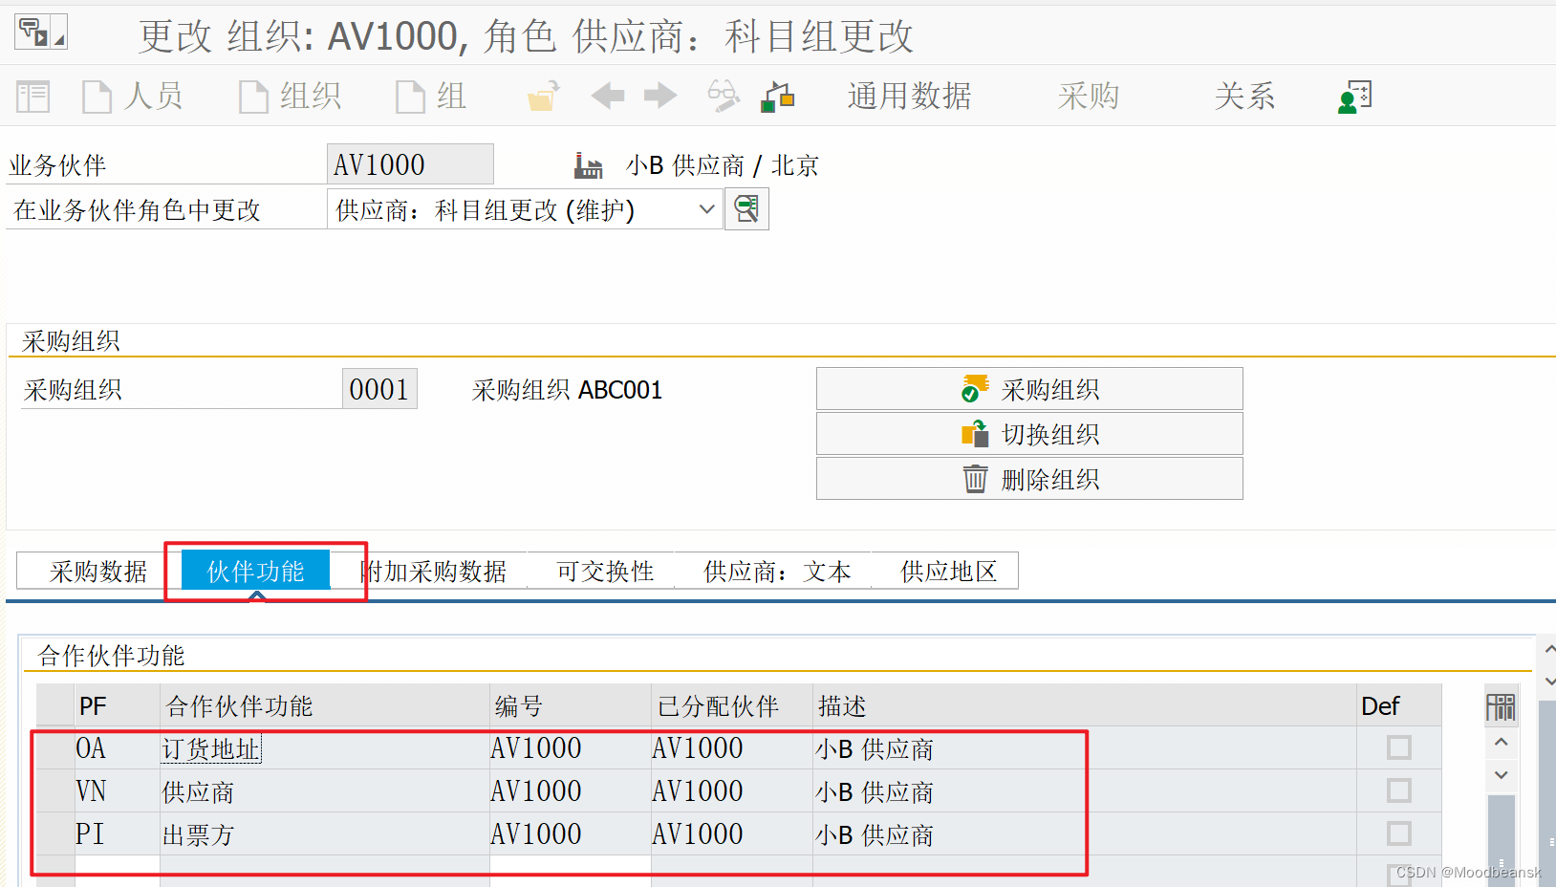
Task: Switch to the 供应地区 tab
Action: coord(948,572)
